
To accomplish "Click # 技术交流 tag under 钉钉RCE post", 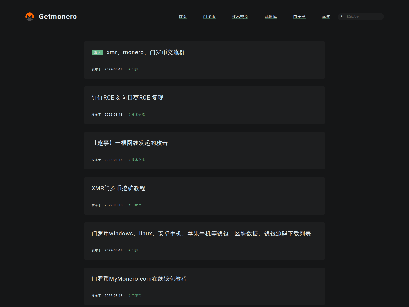I will (137, 115).
